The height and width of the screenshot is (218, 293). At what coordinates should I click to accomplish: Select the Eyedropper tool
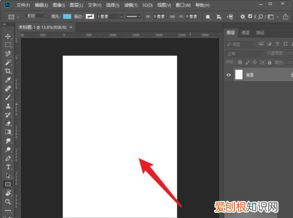point(8,80)
